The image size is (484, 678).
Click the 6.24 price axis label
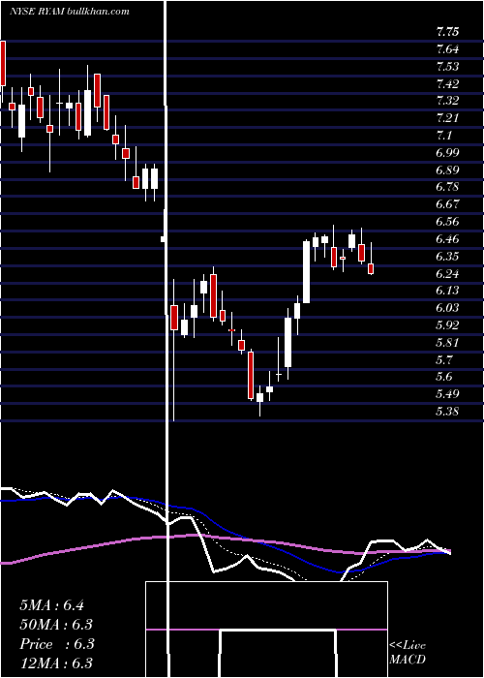447,273
